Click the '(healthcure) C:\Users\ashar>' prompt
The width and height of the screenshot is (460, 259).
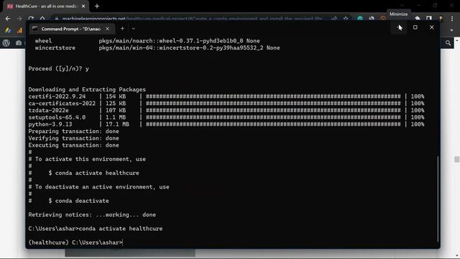pos(75,242)
